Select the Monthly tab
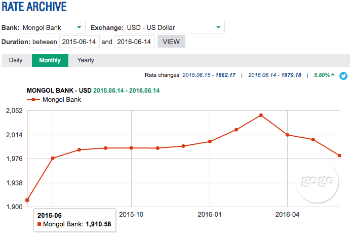This screenshot has width=355, height=238. tap(50, 60)
